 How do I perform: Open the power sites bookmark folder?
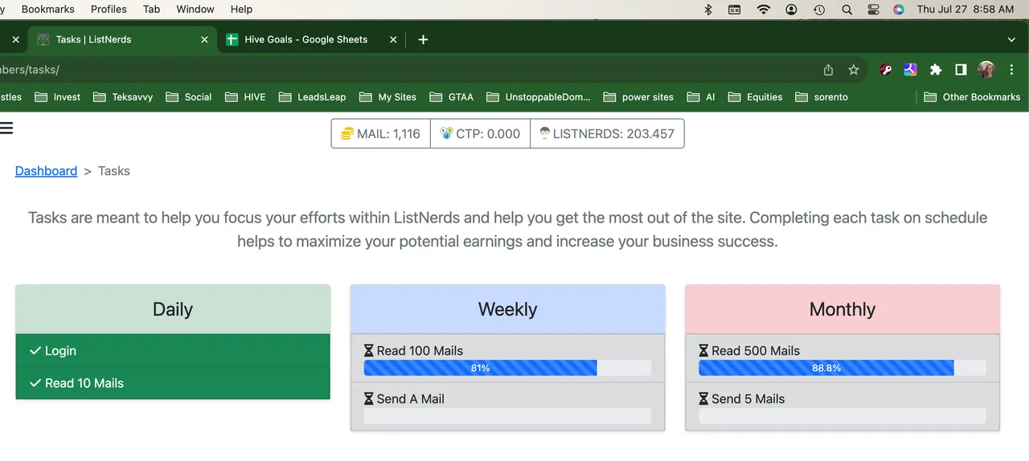click(638, 97)
